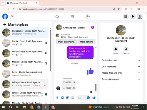Reload the browser page
Image resolution: width=147 pixels, height=110 pixels.
point(14,9)
